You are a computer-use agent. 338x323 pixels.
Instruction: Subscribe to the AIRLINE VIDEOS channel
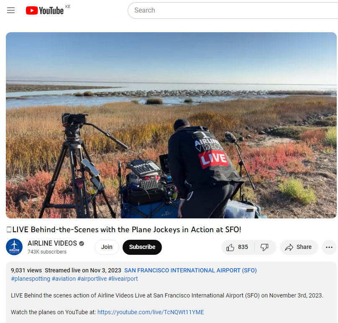[x=142, y=247]
